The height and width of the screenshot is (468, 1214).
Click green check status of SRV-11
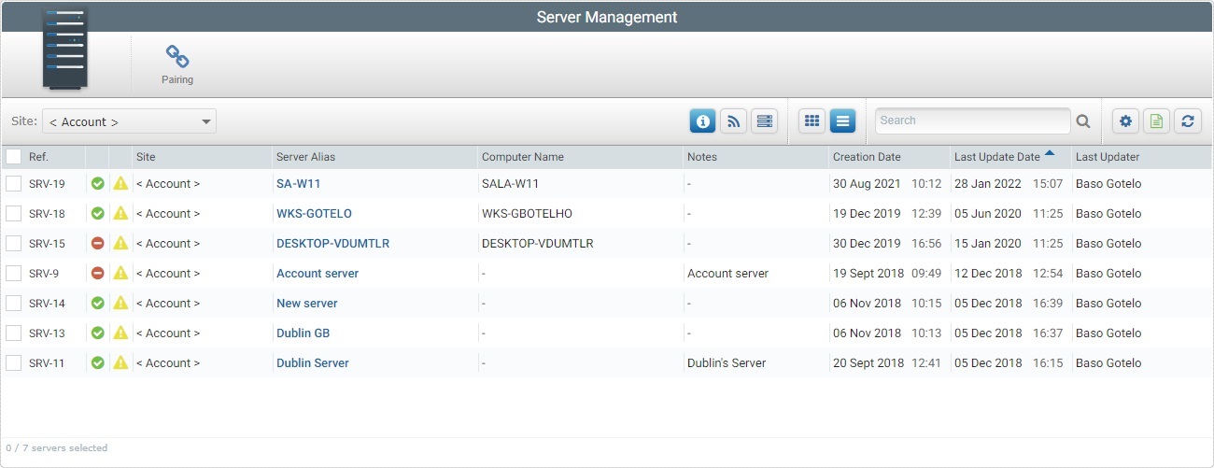(97, 363)
